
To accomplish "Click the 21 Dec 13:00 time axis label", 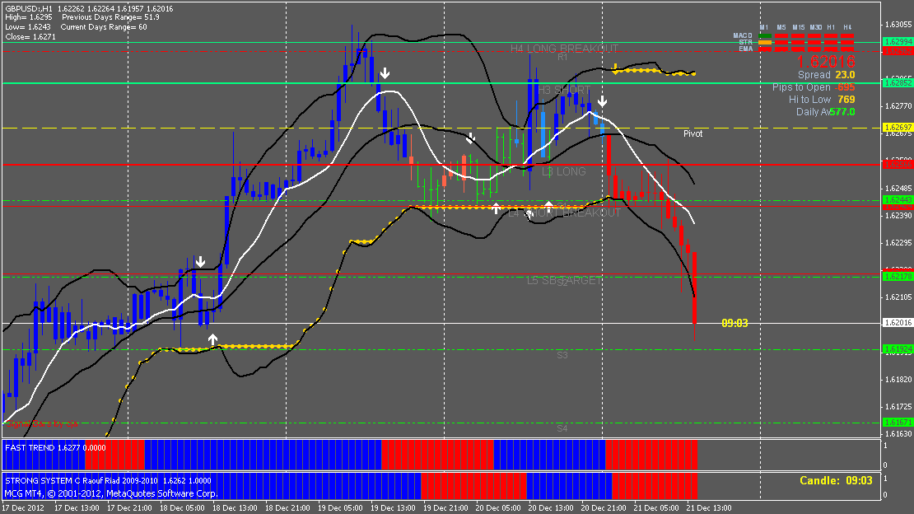I will 709,507.
